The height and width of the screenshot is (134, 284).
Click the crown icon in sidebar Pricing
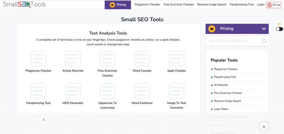click(212, 29)
